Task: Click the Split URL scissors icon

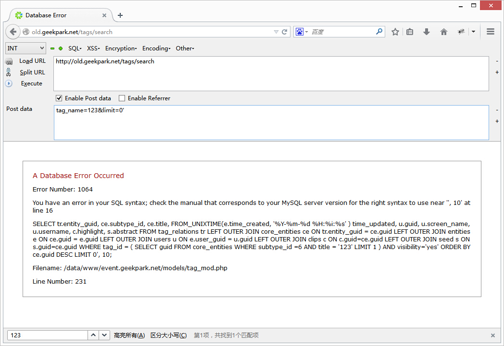Action: coord(8,72)
